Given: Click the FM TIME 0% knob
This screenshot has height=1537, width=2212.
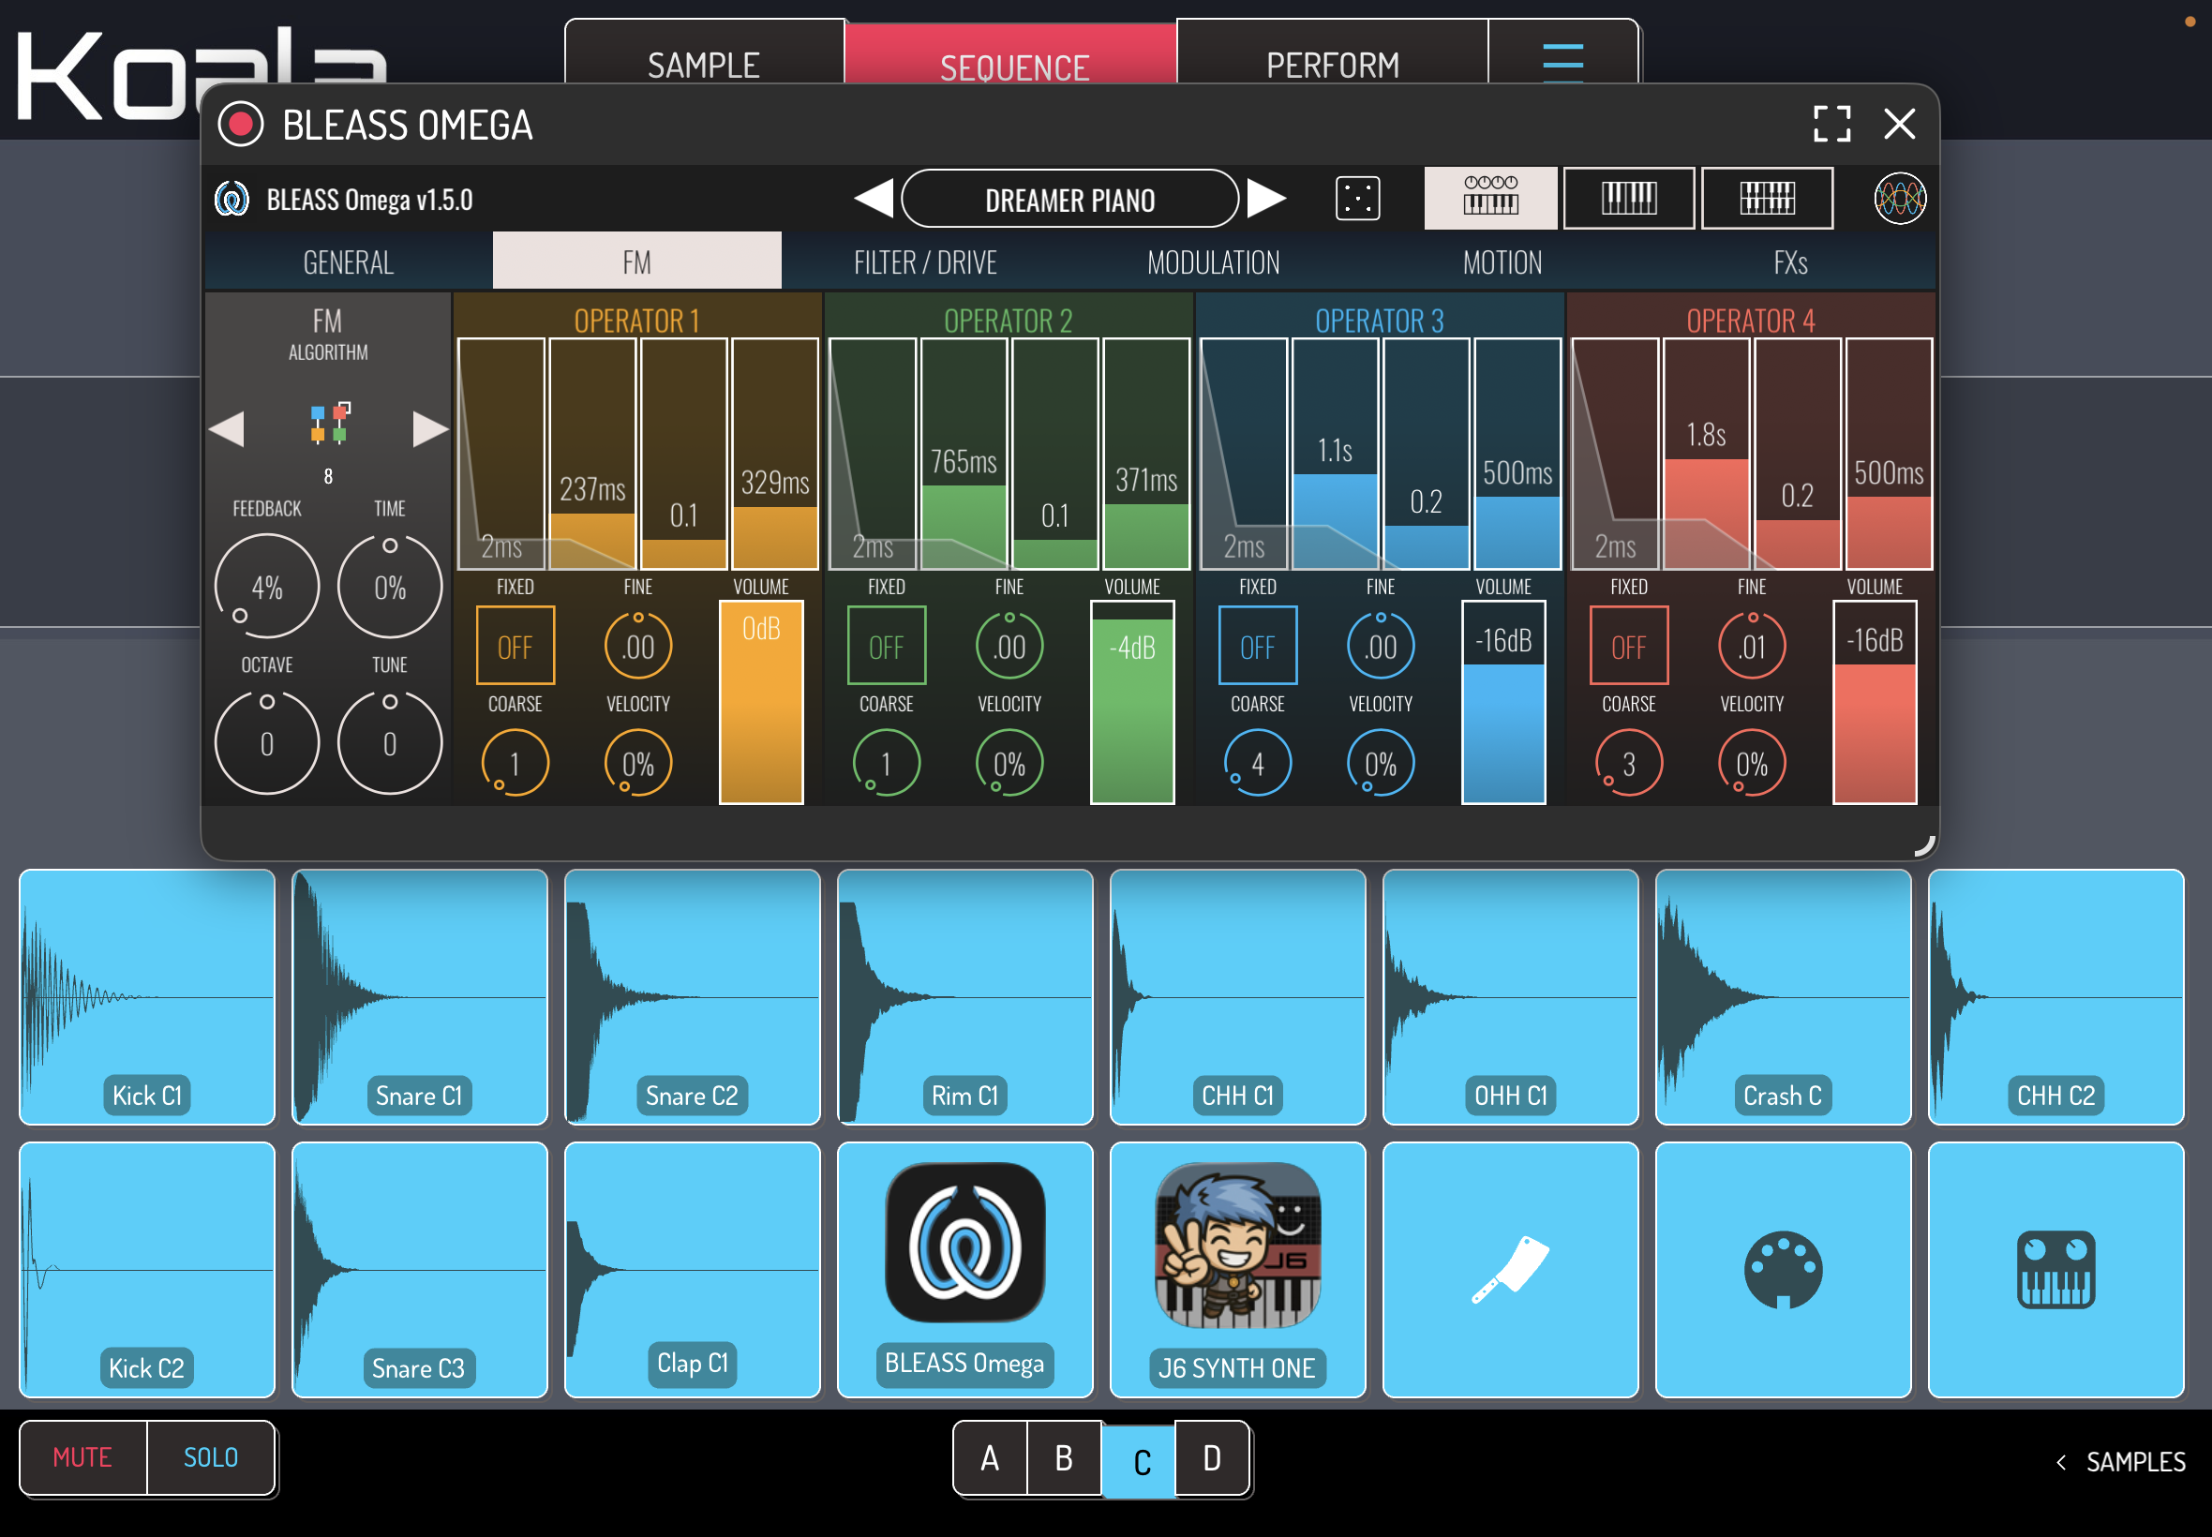Looking at the screenshot, I should click(390, 587).
